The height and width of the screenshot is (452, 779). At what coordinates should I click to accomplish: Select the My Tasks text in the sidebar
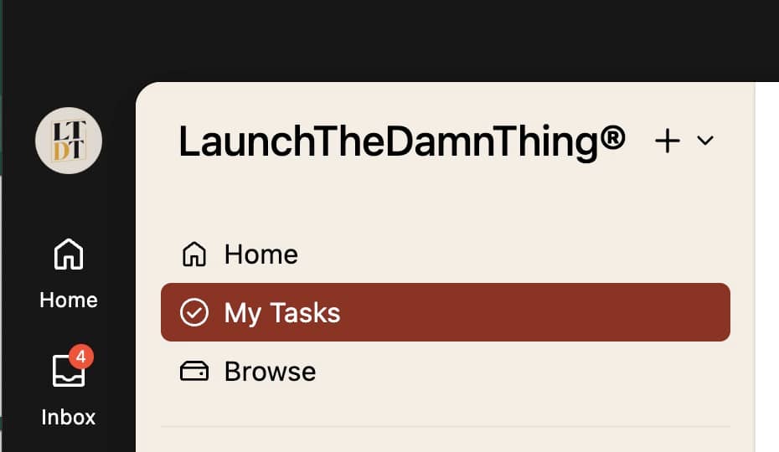282,313
